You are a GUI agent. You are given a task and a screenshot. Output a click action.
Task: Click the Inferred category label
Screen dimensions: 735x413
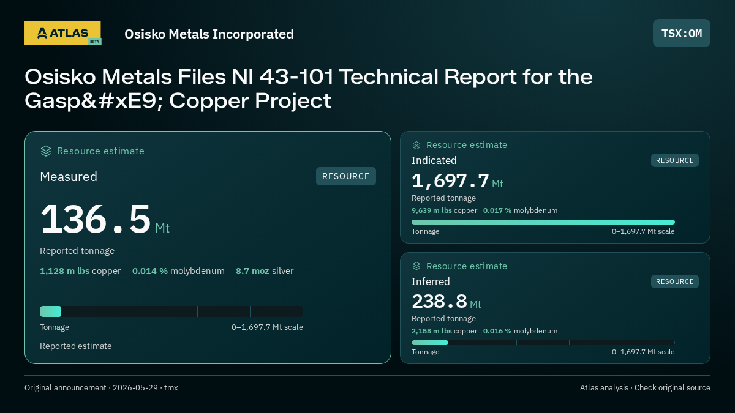pos(431,281)
